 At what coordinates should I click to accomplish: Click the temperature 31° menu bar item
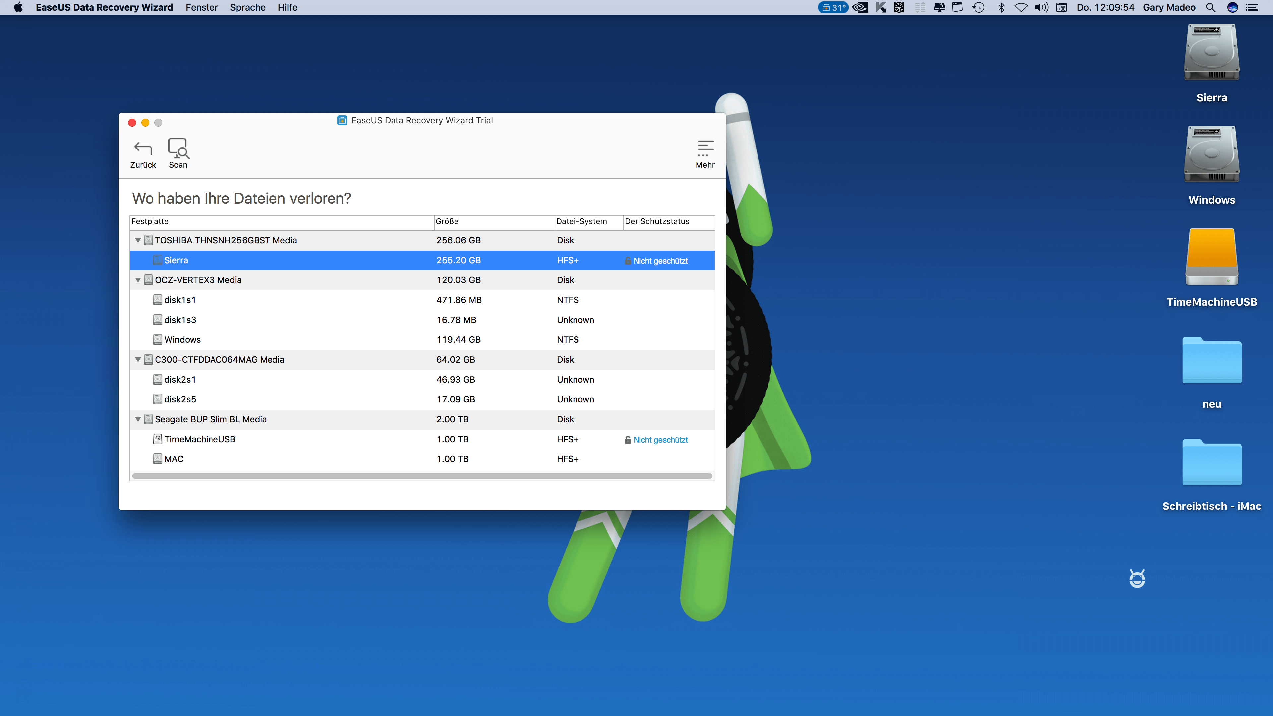point(833,7)
